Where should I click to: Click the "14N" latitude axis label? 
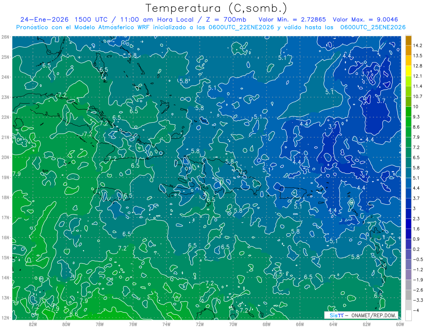[x=5, y=278]
